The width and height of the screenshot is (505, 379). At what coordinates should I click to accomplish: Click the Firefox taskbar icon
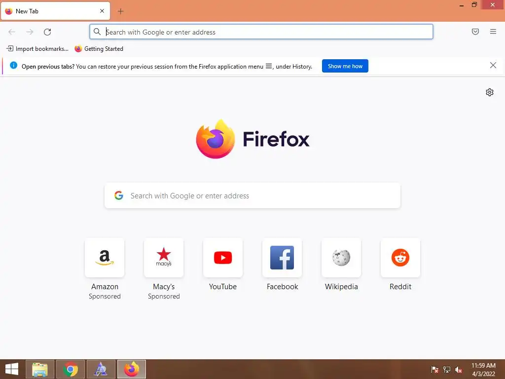132,369
